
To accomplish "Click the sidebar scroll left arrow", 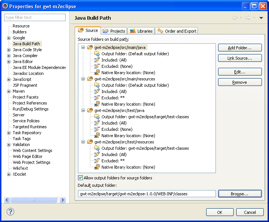I will (x=7, y=200).
